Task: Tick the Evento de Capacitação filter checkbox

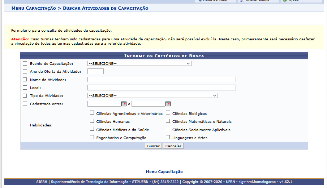Action: (25, 63)
